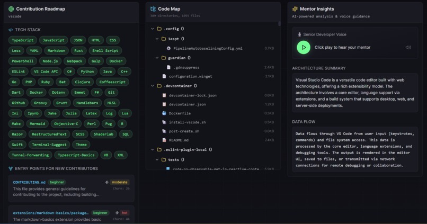Click the file icon of devcontainer.json

point(164,104)
